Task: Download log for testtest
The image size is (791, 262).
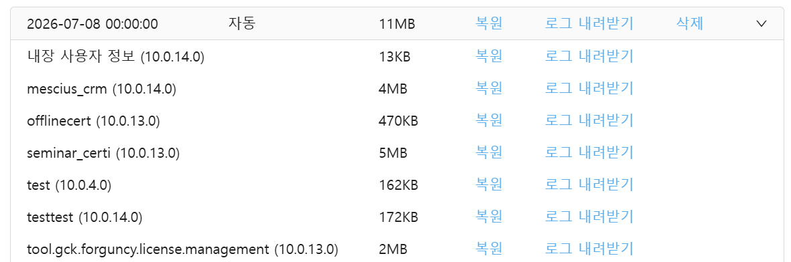Action: [x=589, y=217]
